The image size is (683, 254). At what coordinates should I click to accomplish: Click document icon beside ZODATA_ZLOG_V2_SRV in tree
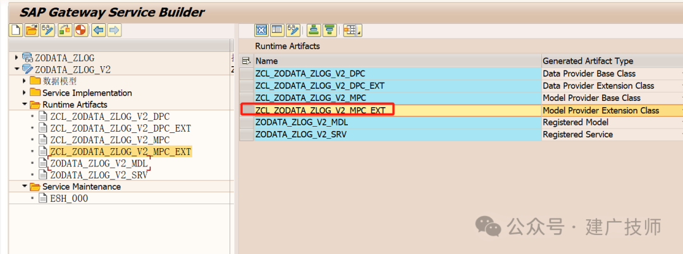click(43, 175)
